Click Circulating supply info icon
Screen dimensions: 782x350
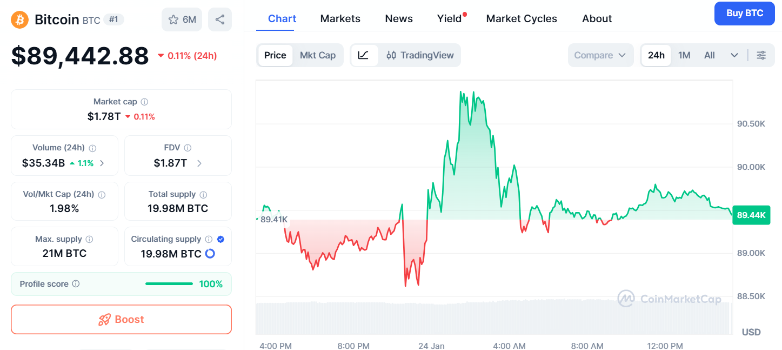(209, 239)
